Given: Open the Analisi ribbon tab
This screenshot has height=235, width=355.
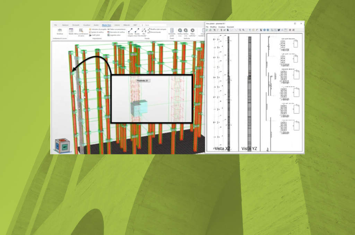Looking at the screenshot, I should pyautogui.click(x=96, y=25).
